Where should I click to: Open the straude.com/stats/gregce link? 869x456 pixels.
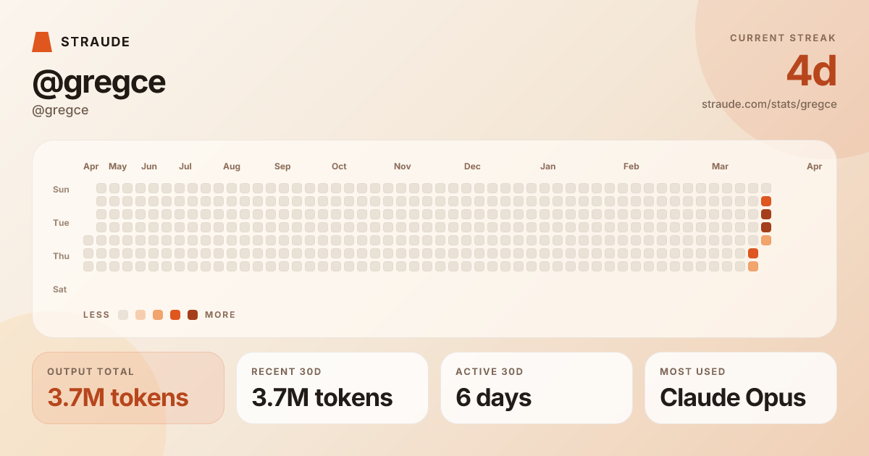769,104
